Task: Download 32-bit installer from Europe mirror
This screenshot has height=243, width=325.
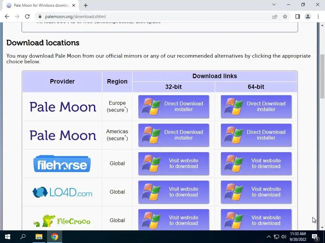Action: click(174, 107)
